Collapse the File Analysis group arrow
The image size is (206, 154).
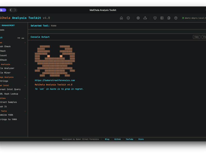pyautogui.click(x=25, y=64)
